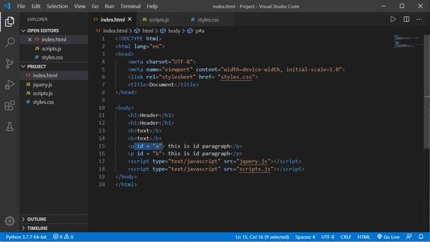Open Source Control view
Image resolution: width=430 pixels, height=242 pixels.
point(9,63)
